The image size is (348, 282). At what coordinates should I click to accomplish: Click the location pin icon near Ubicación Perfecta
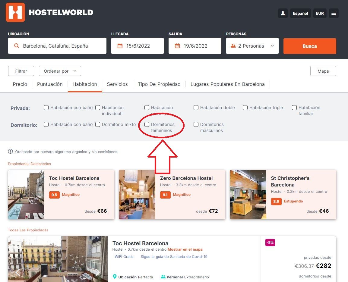115,277
